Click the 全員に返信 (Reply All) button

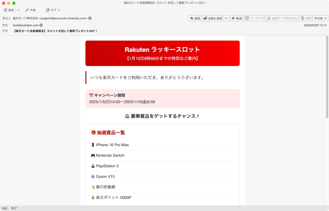tap(213, 18)
